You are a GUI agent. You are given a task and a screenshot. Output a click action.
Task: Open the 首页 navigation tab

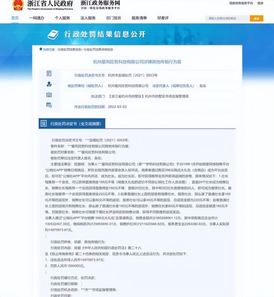pyautogui.click(x=15, y=18)
